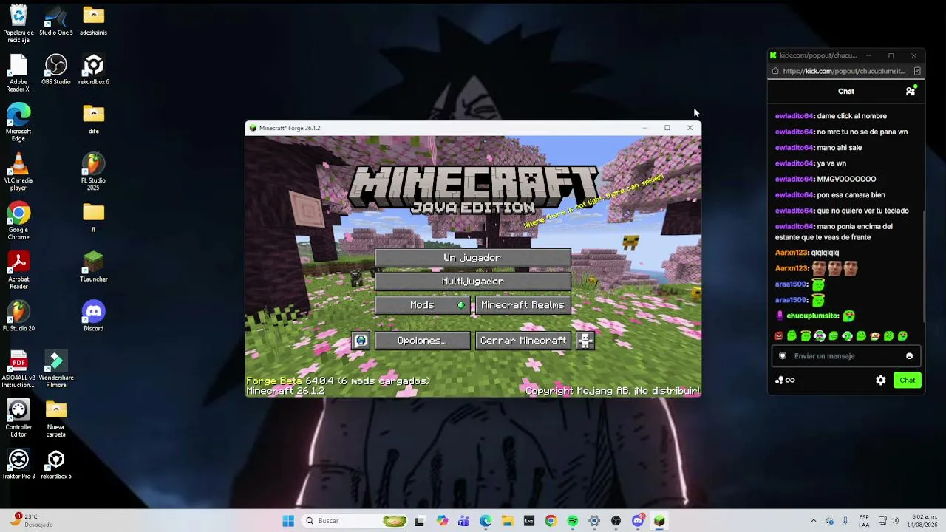Open Task View on the taskbar

pos(420,521)
